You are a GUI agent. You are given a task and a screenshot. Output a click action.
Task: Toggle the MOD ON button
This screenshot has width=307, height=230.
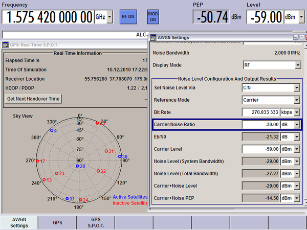(x=153, y=16)
